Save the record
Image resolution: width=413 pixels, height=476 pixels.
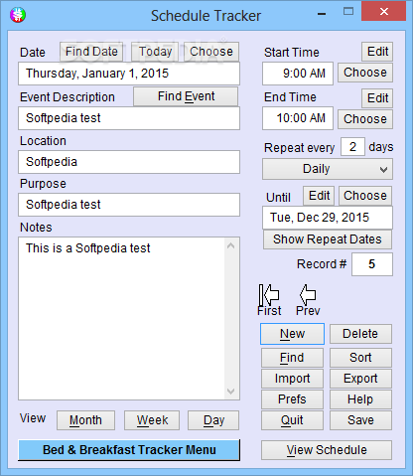(x=360, y=420)
